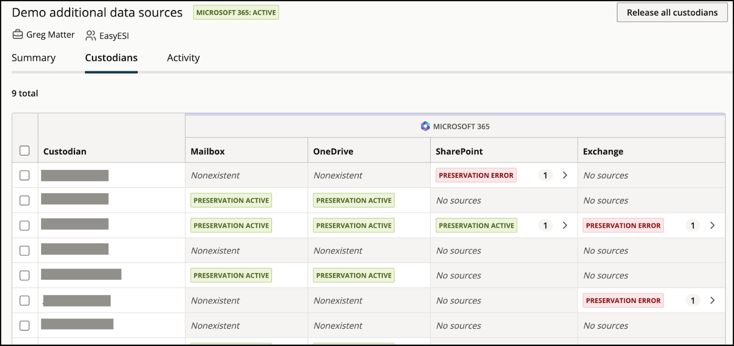
Task: Click the count badge in first row's SharePoint cell
Action: click(x=545, y=175)
